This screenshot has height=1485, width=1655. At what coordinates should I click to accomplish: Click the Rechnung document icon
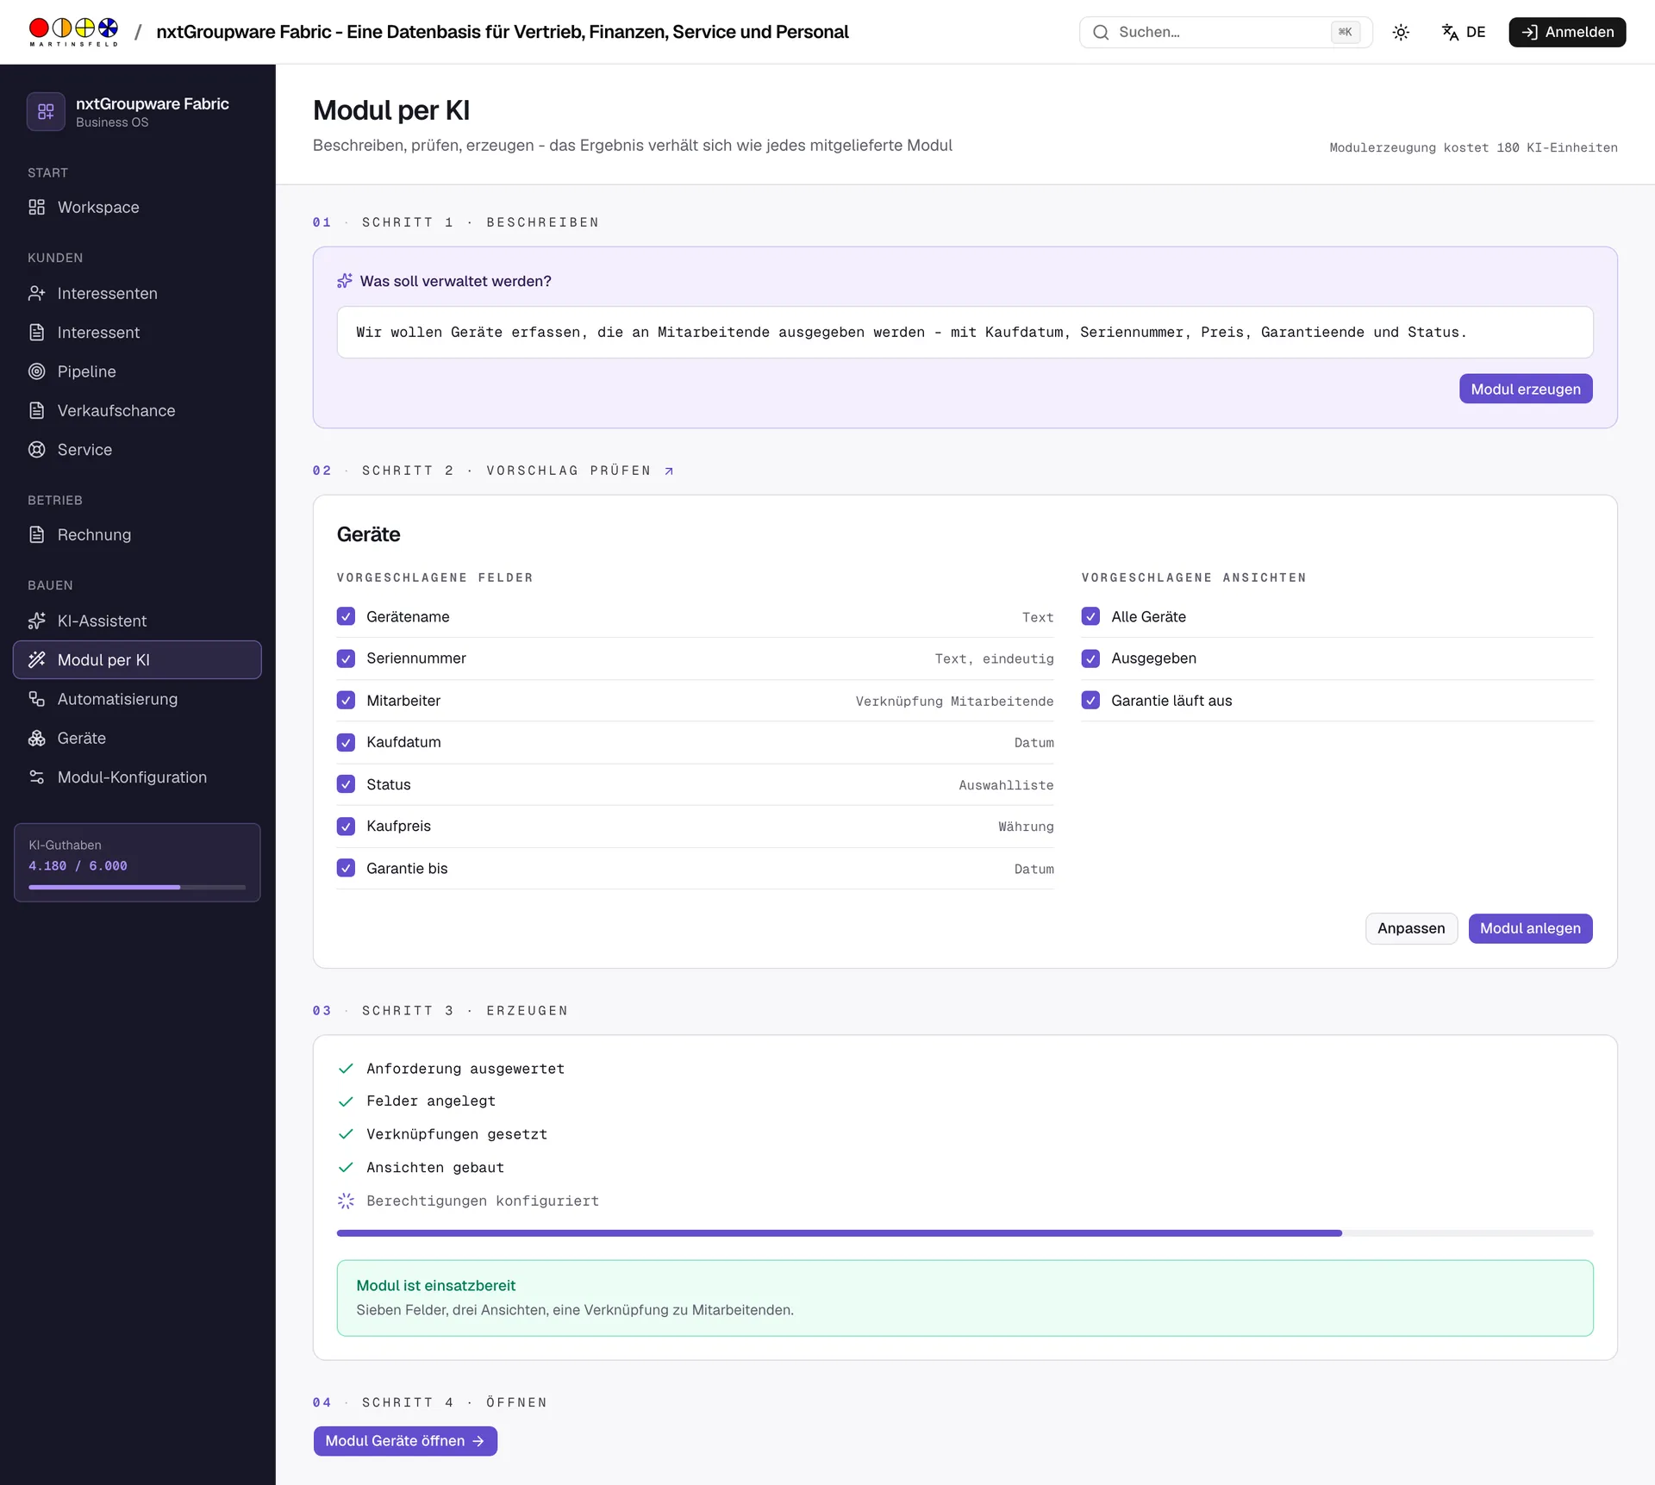tap(36, 534)
